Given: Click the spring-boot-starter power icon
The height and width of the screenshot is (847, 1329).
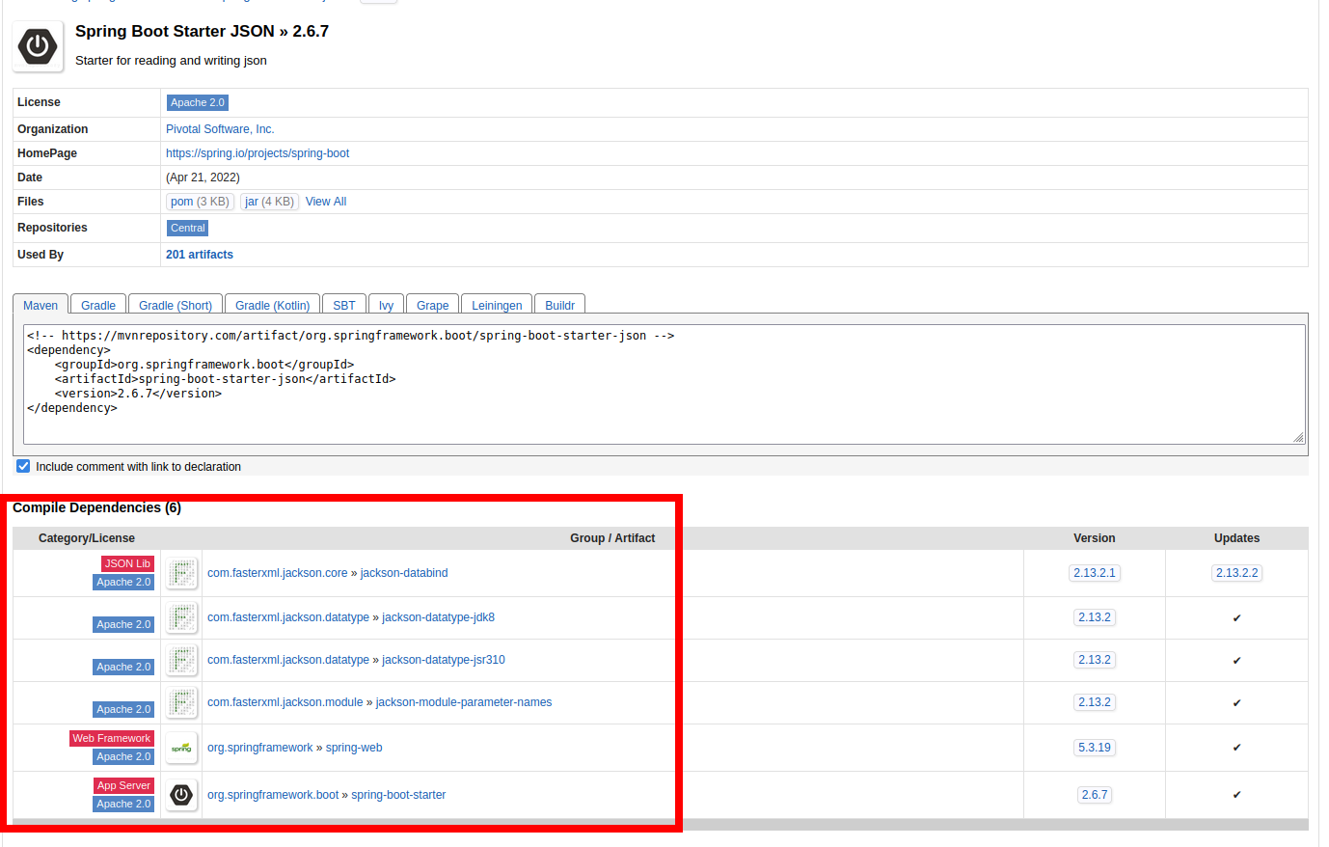Looking at the screenshot, I should pyautogui.click(x=181, y=795).
